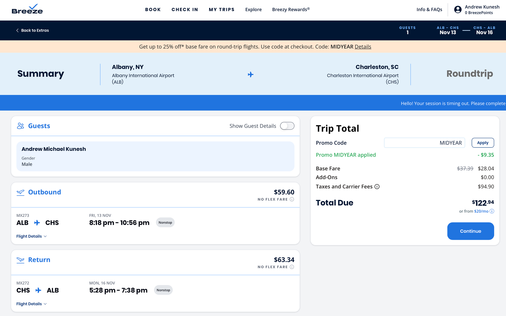Click the CHS - ALB Nov 16 header segment
The height and width of the screenshot is (316, 506).
[x=484, y=30]
